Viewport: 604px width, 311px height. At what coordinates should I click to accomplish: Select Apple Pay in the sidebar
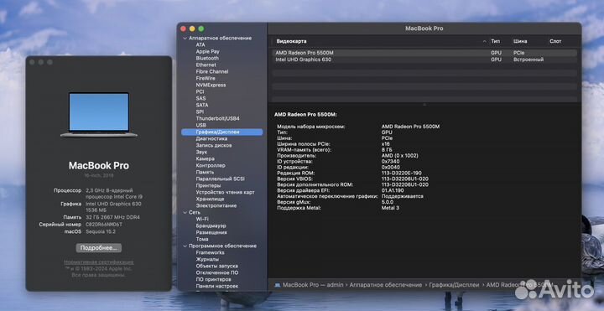(x=208, y=52)
